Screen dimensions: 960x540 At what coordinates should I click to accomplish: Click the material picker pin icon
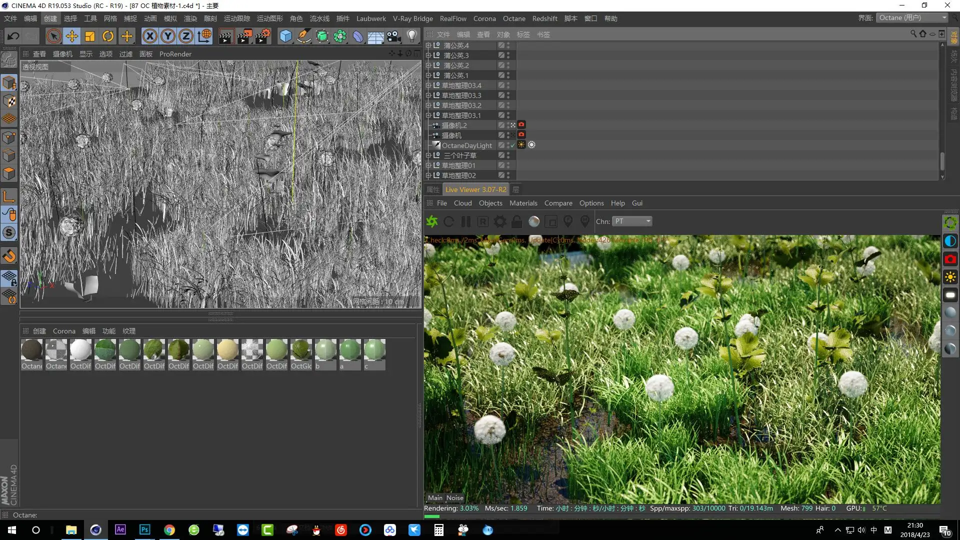click(x=585, y=221)
